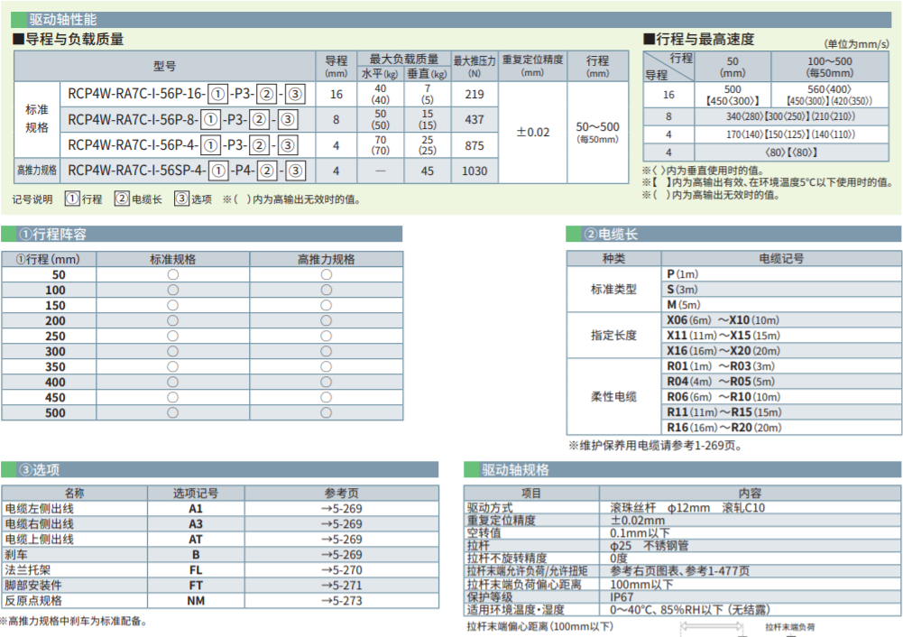Click the X06 (6m)~X10 (10m) cable entry

(723, 320)
